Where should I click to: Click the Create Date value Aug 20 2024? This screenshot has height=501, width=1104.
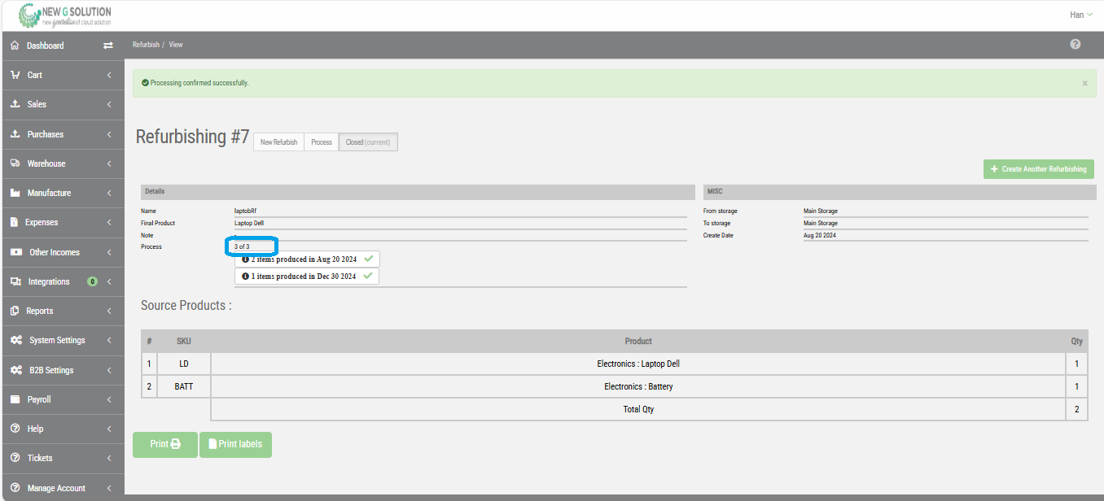820,235
